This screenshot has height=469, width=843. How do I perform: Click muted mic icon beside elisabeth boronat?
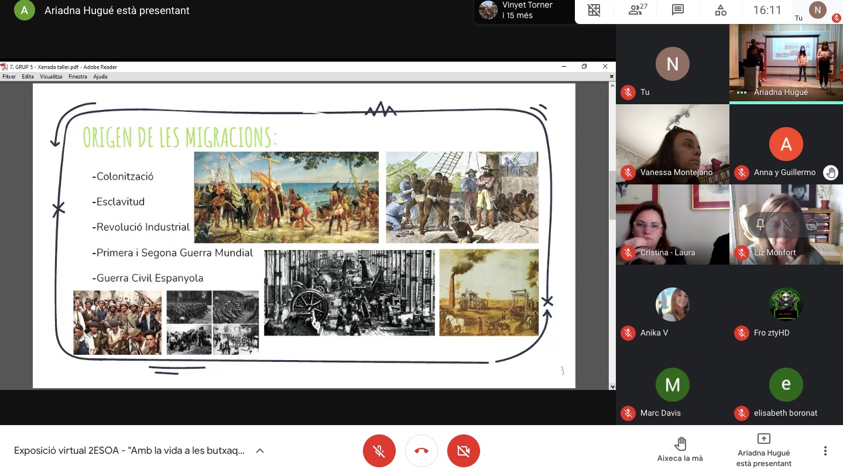coord(742,413)
